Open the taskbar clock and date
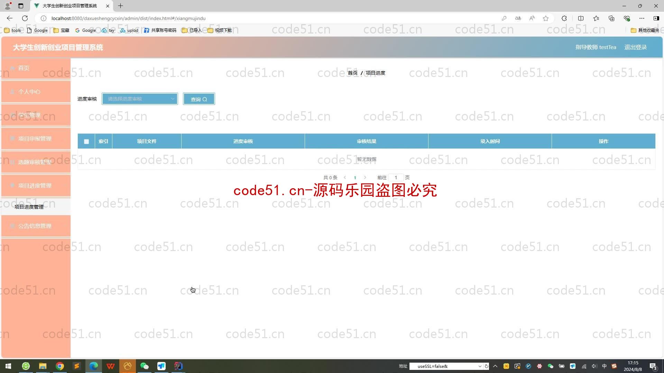 (x=633, y=366)
